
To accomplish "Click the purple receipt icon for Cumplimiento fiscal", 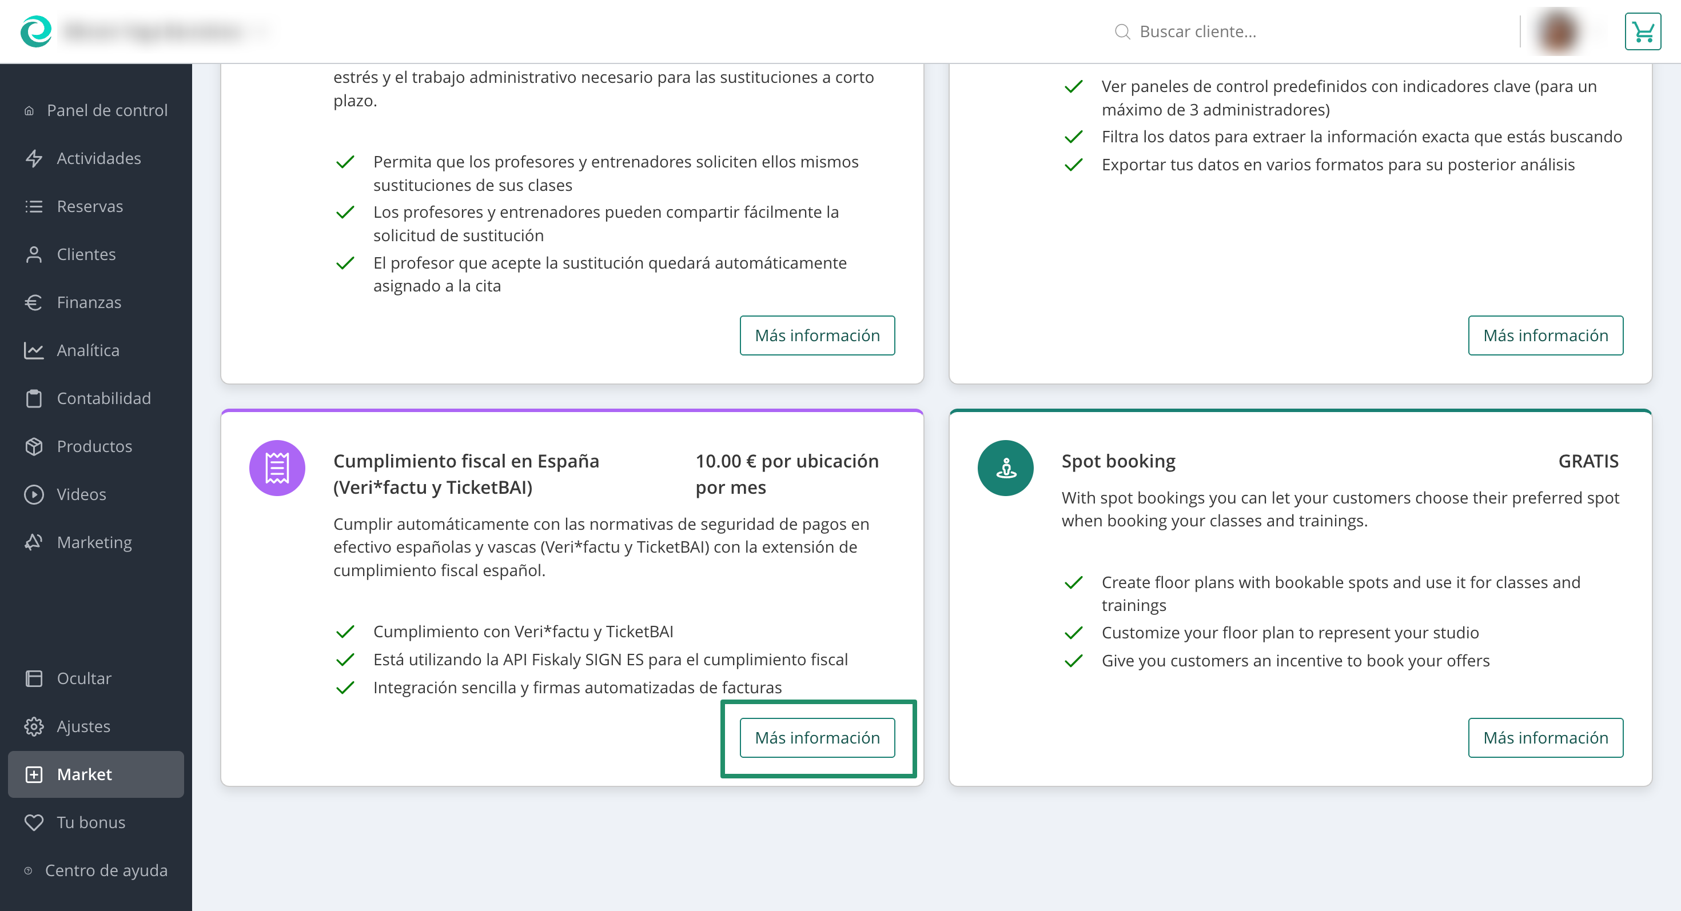I will 277,468.
